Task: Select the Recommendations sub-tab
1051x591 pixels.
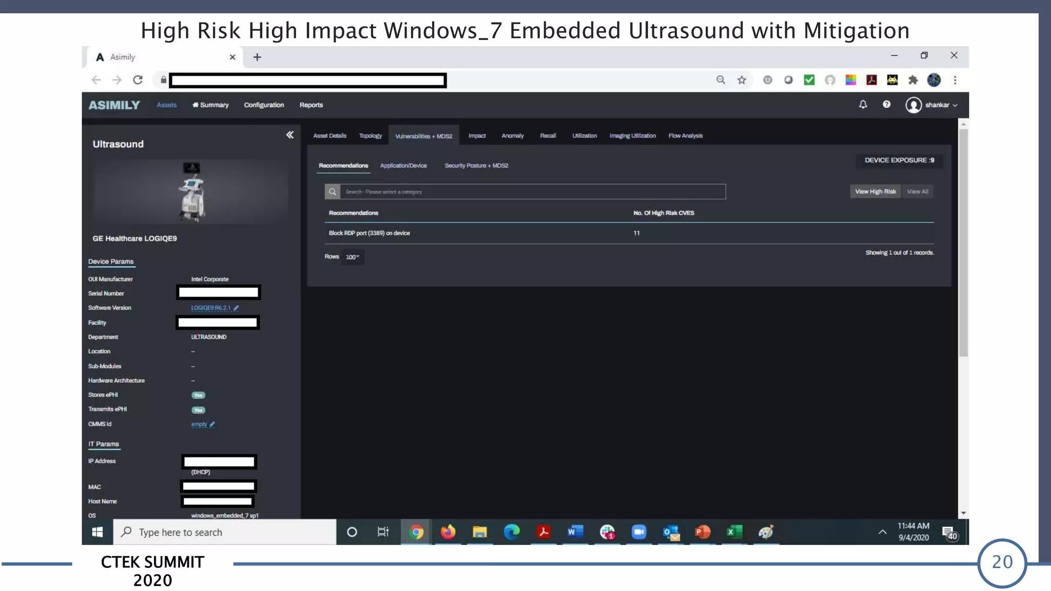Action: click(343, 166)
